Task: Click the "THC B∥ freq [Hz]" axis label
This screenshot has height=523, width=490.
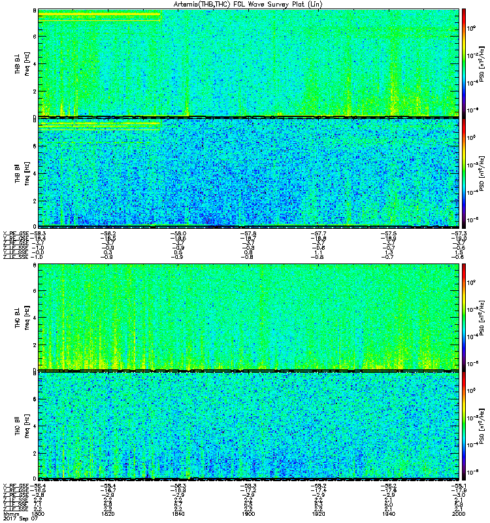Action: (x=22, y=426)
